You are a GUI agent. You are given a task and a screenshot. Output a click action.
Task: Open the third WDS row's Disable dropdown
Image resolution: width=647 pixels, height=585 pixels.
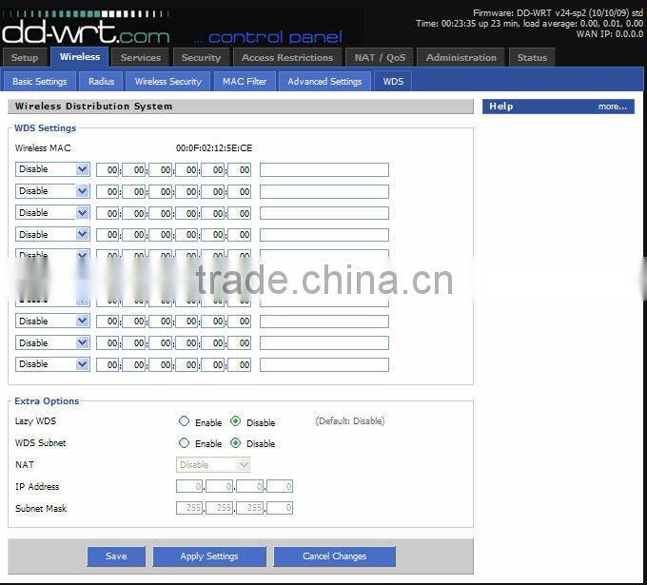pyautogui.click(x=52, y=213)
